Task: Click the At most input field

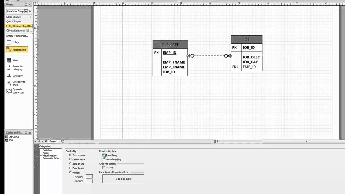Action: coord(89,181)
